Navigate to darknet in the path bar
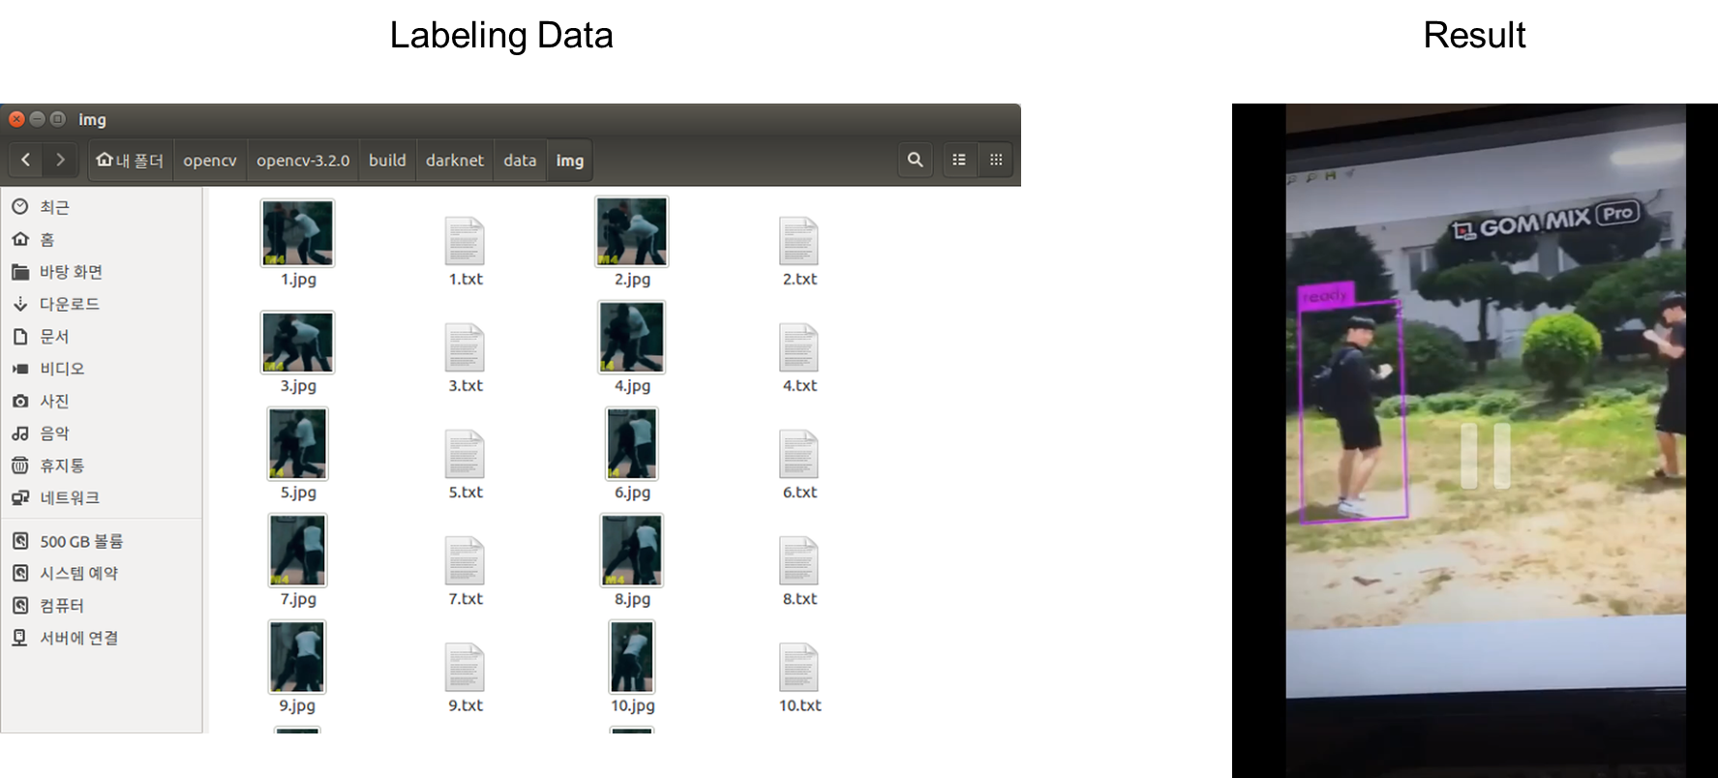 tap(454, 160)
